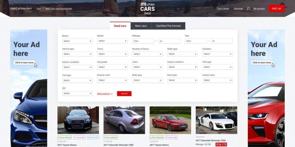
Task: Open the Trims dropdown
Action: coord(112,54)
